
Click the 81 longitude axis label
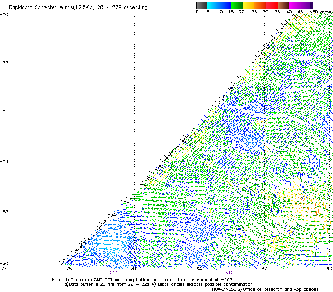click(x=134, y=269)
